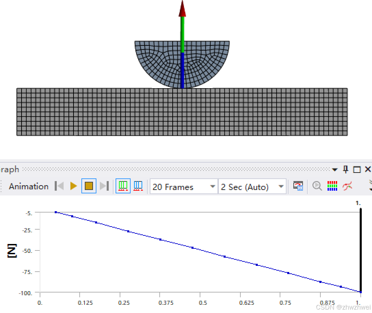The image size is (372, 313).
Task: Select the result sets frames mode icon
Action: pos(138,186)
